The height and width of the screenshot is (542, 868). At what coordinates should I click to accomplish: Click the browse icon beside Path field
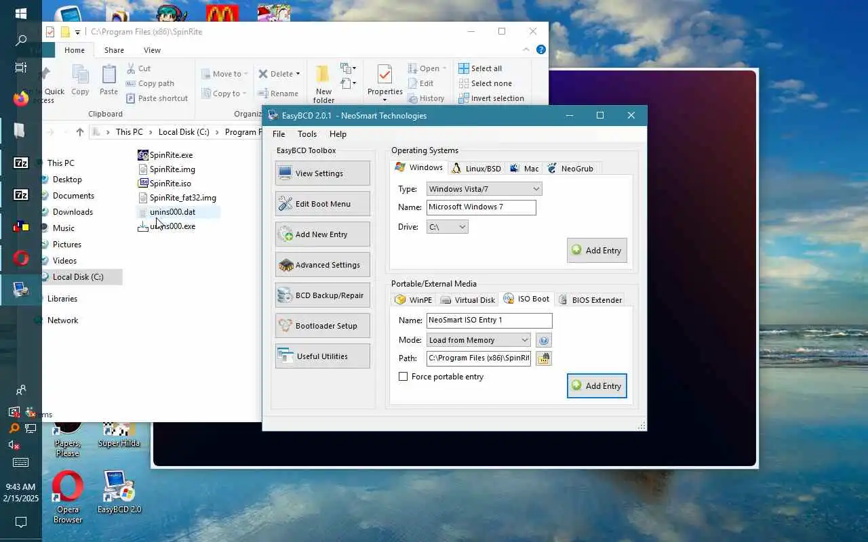tap(543, 358)
